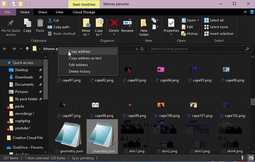Click the Start OneDrive tab
Viewport: 255px width, 162px height.
pyautogui.click(x=84, y=5)
